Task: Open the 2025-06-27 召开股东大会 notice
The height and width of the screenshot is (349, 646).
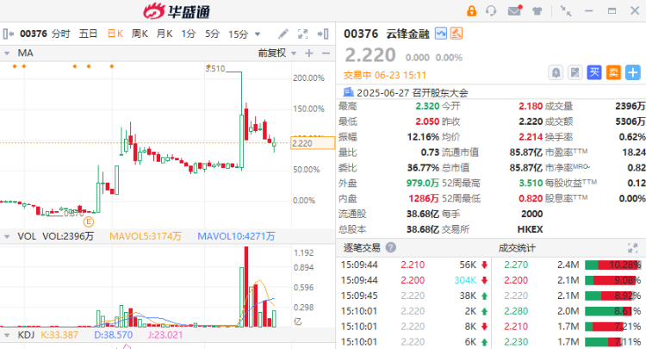Action: [x=413, y=93]
